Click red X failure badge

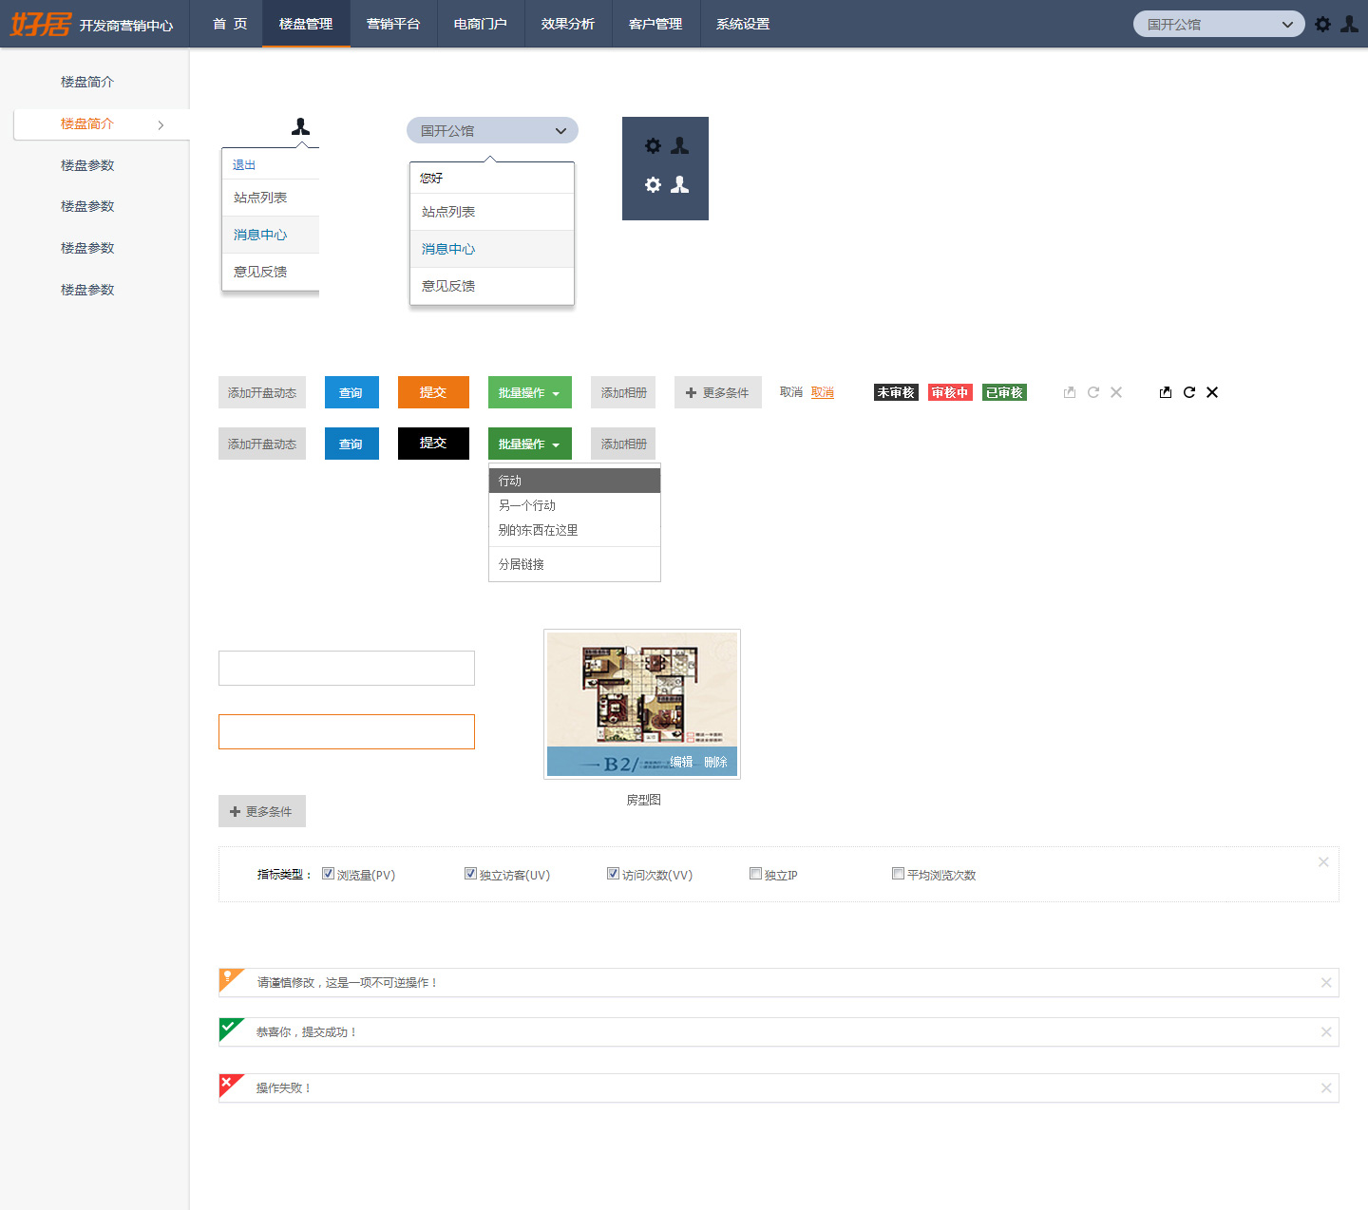coord(228,1083)
